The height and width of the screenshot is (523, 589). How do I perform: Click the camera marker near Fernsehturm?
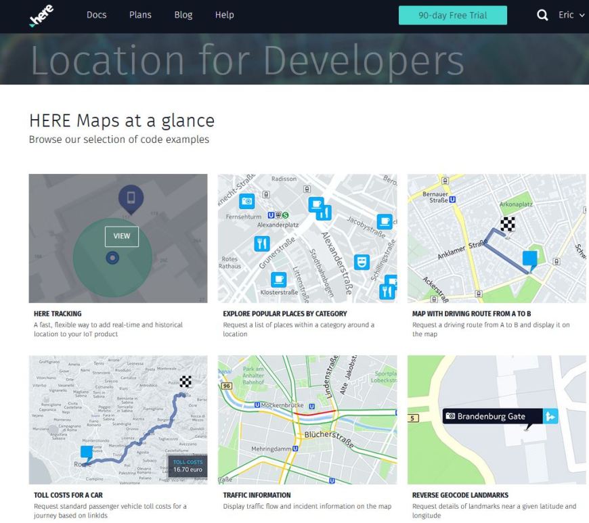point(247,201)
